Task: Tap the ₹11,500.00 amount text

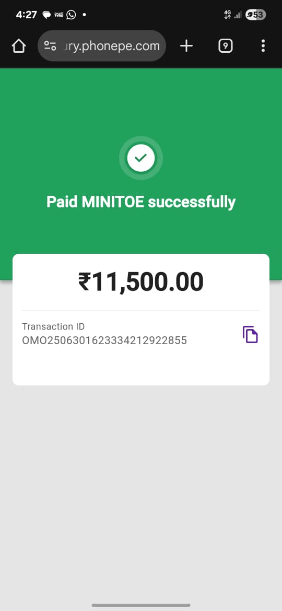Action: click(140, 281)
